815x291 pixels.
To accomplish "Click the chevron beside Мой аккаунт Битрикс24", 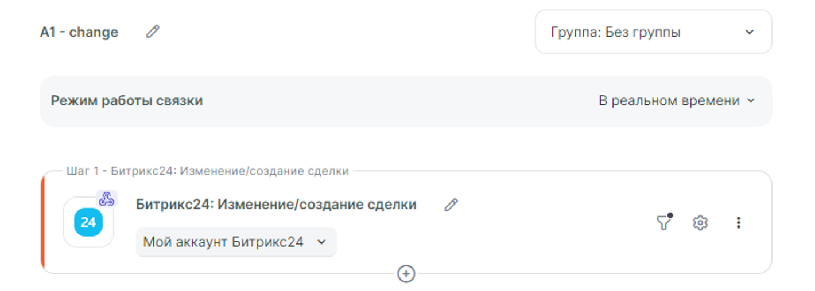I will (321, 242).
